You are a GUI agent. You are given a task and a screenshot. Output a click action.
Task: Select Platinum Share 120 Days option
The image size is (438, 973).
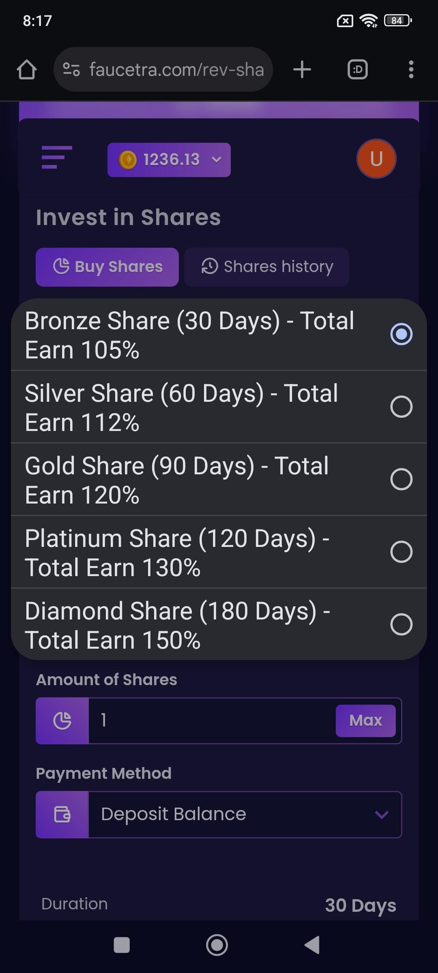tap(219, 552)
